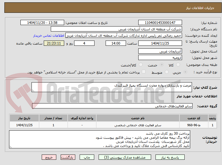Click the تعداد / مقدار column header
The height and width of the screenshot is (165, 222).
coord(53,118)
